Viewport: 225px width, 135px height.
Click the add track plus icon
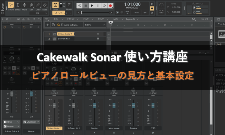pyautogui.click(x=49, y=25)
